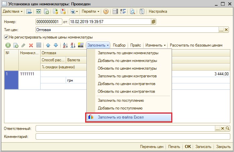Open the Тип цен selection ellipsis button

point(221,30)
